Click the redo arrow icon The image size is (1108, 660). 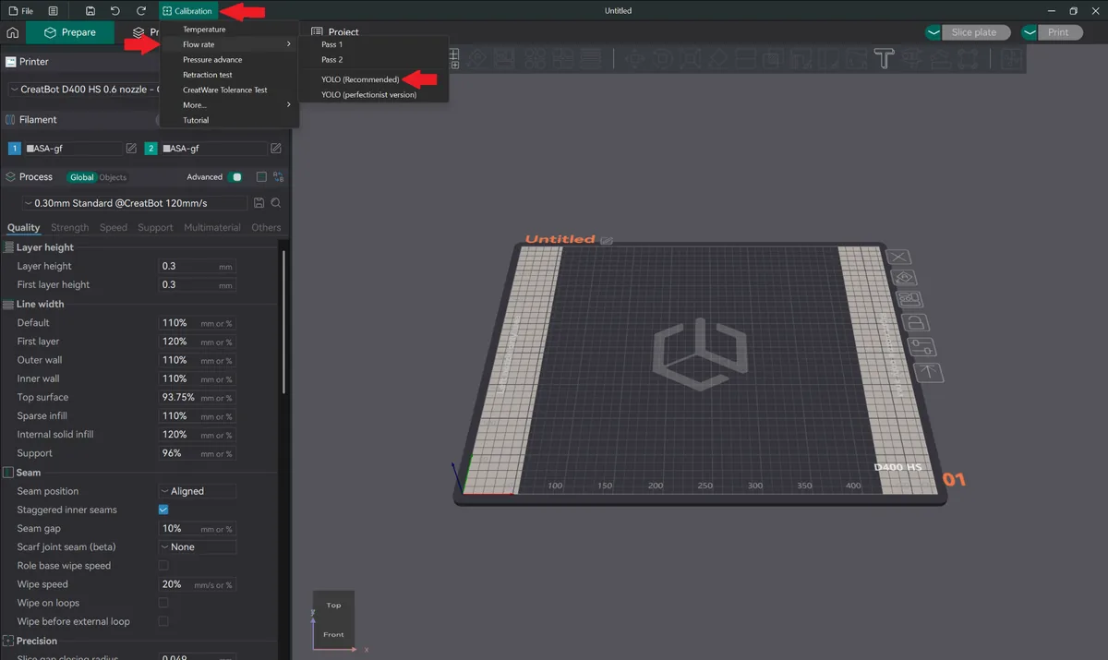(x=141, y=11)
